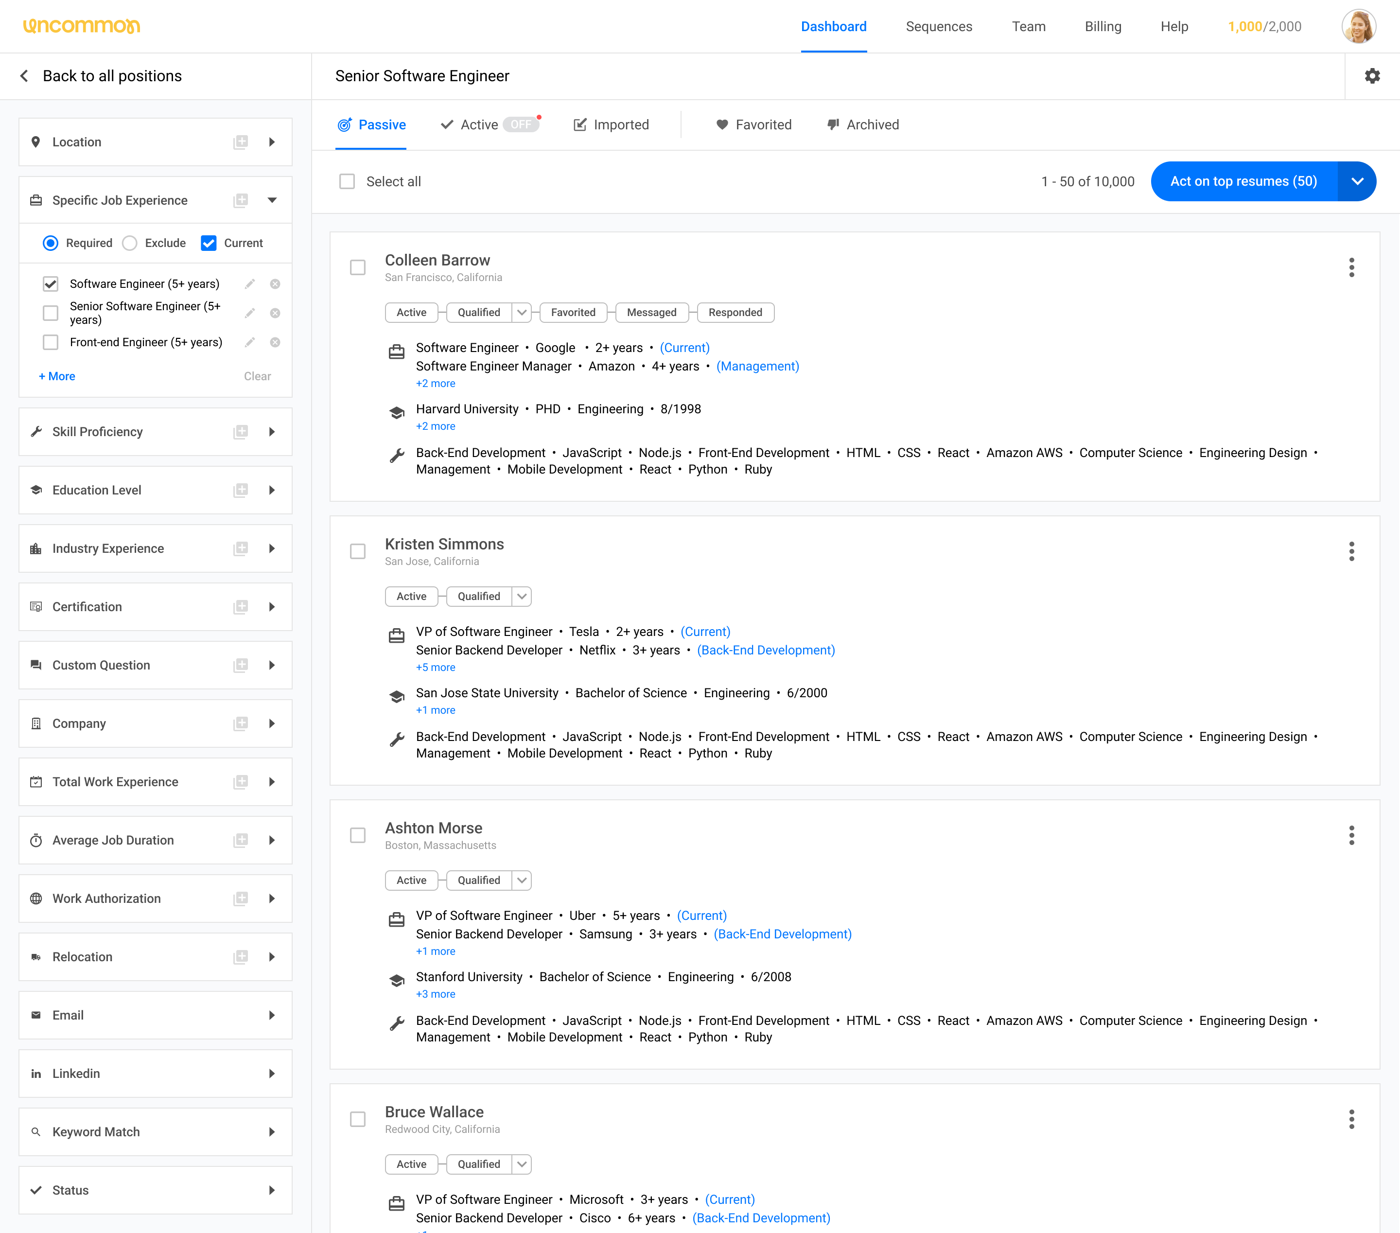Screen dimensions: 1400x1233
Task: Collapse the Specific Job Experience filter
Action: [272, 200]
